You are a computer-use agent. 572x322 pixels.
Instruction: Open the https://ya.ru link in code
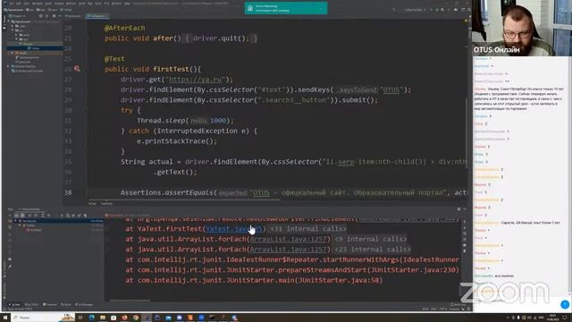(x=196, y=80)
